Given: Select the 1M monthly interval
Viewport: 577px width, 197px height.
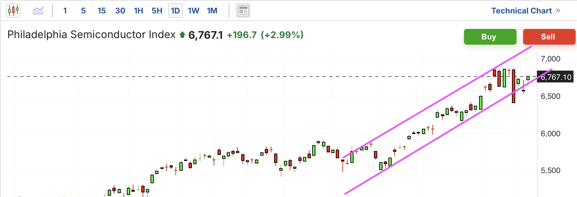Looking at the screenshot, I should coord(212,11).
